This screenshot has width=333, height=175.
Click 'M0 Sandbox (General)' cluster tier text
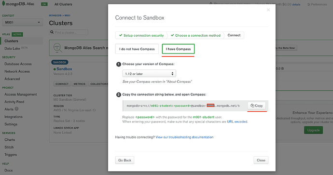70,99
